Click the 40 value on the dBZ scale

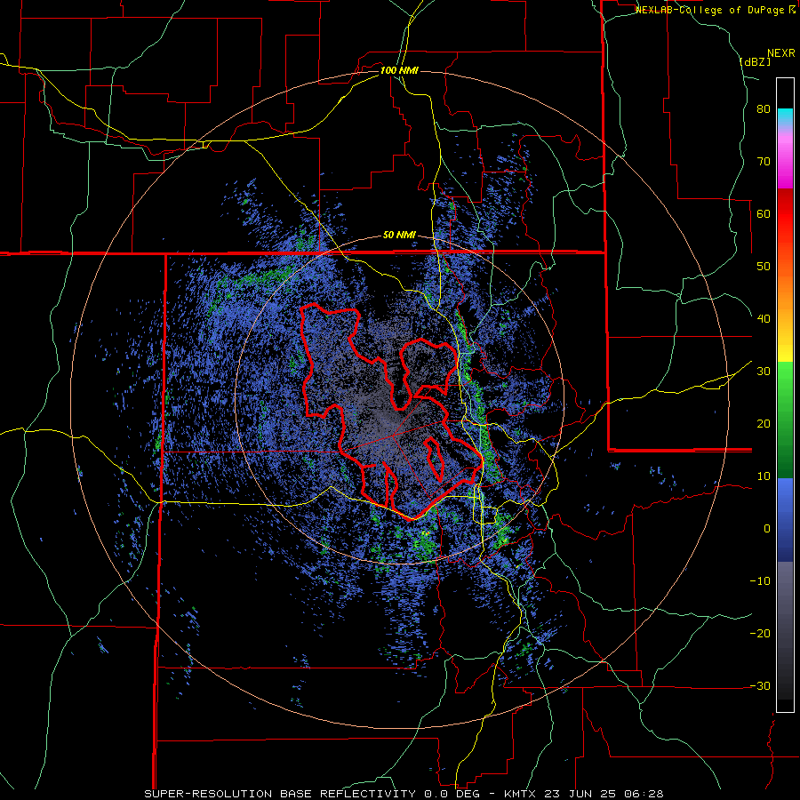[x=764, y=319]
